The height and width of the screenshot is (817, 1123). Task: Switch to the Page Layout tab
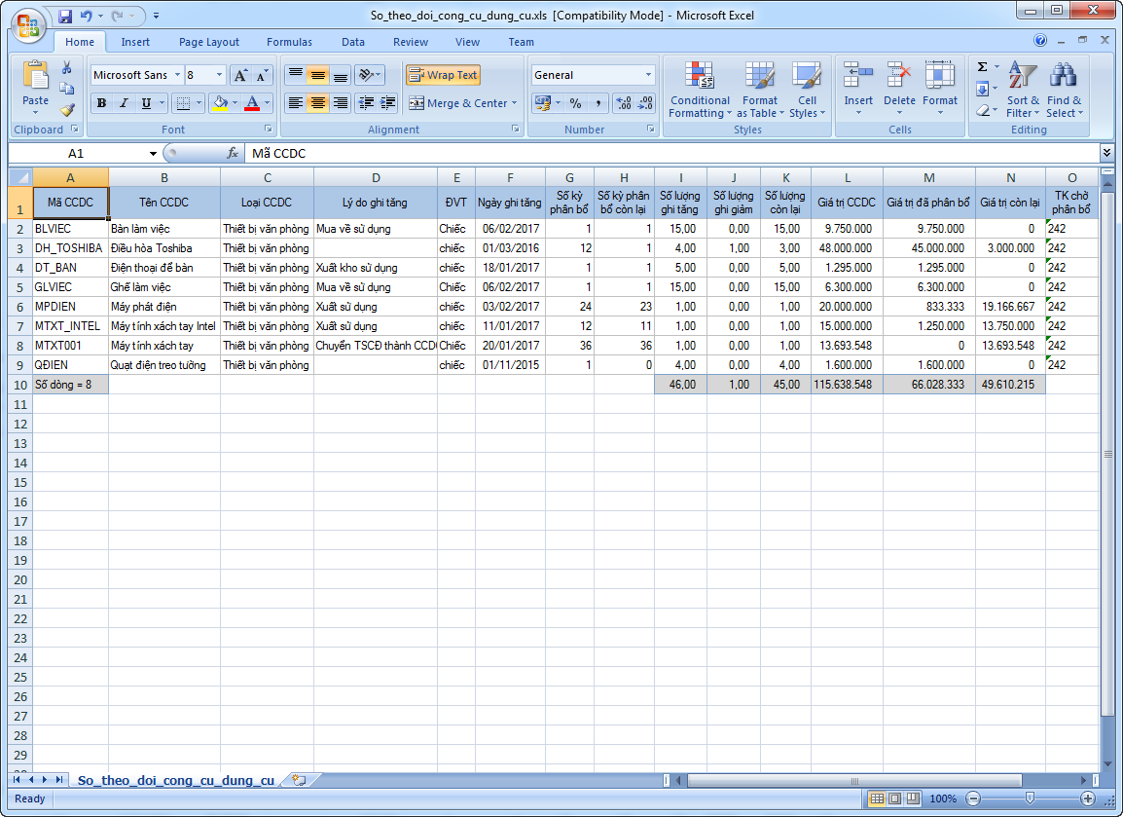(x=208, y=42)
